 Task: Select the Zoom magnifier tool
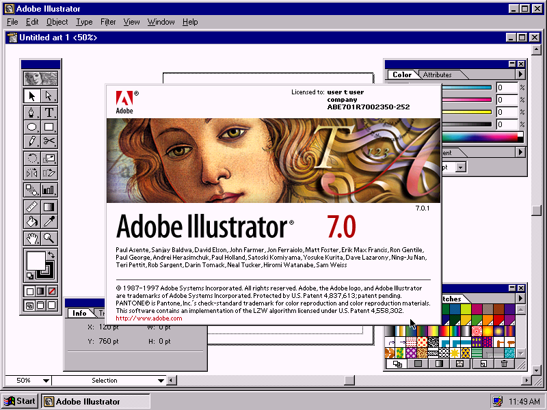point(49,238)
